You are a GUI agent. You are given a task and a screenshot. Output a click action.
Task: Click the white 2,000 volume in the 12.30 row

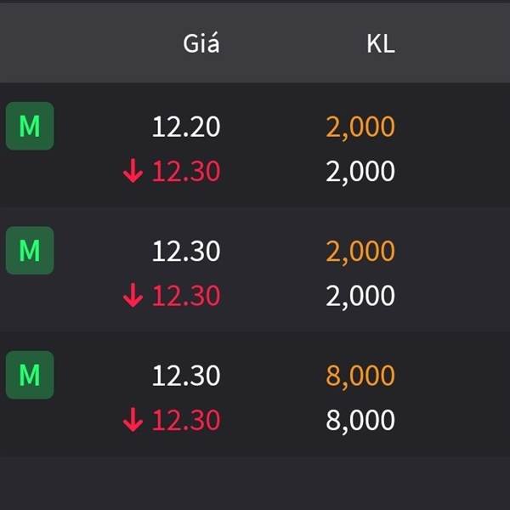pyautogui.click(x=360, y=297)
